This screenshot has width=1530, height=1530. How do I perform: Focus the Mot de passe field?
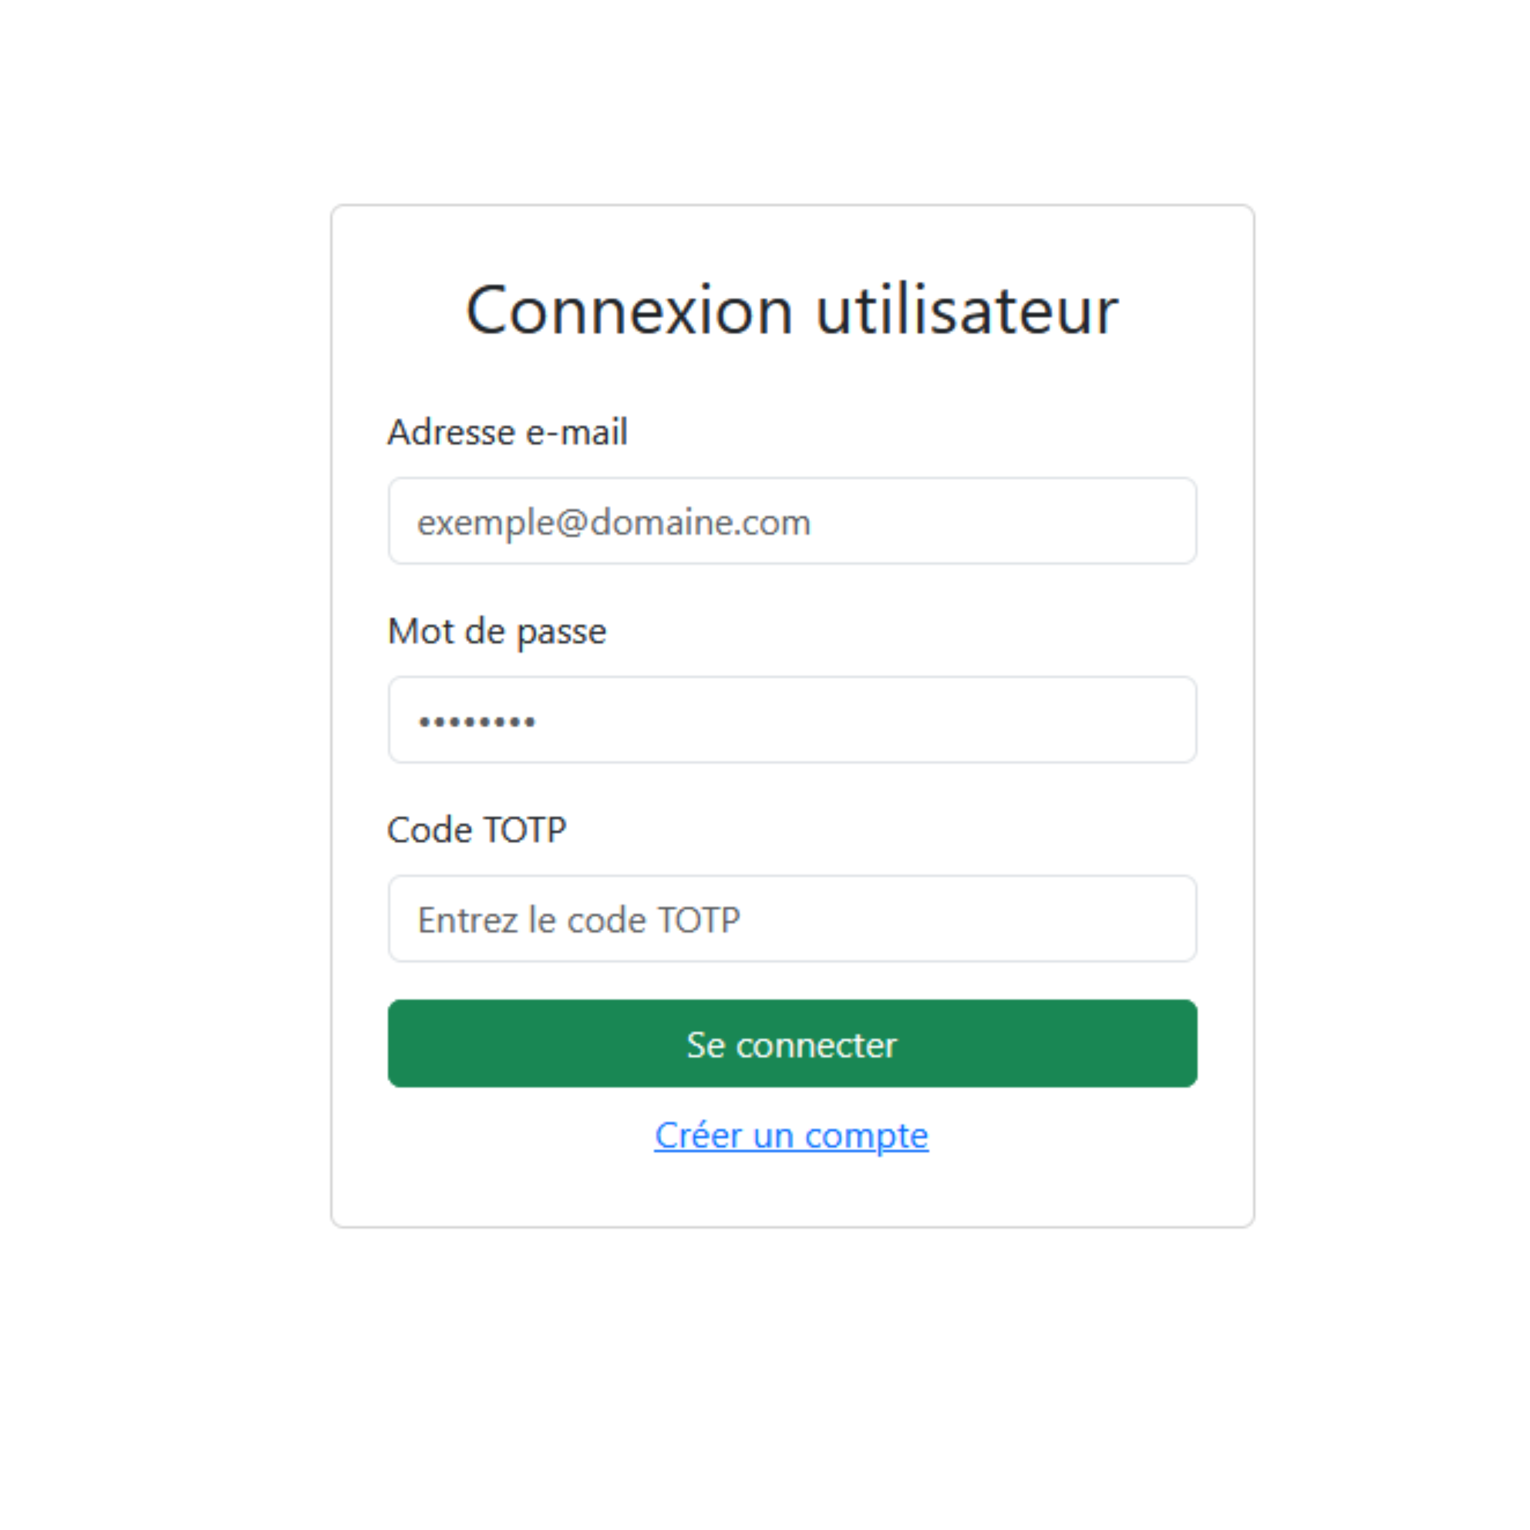coord(792,720)
